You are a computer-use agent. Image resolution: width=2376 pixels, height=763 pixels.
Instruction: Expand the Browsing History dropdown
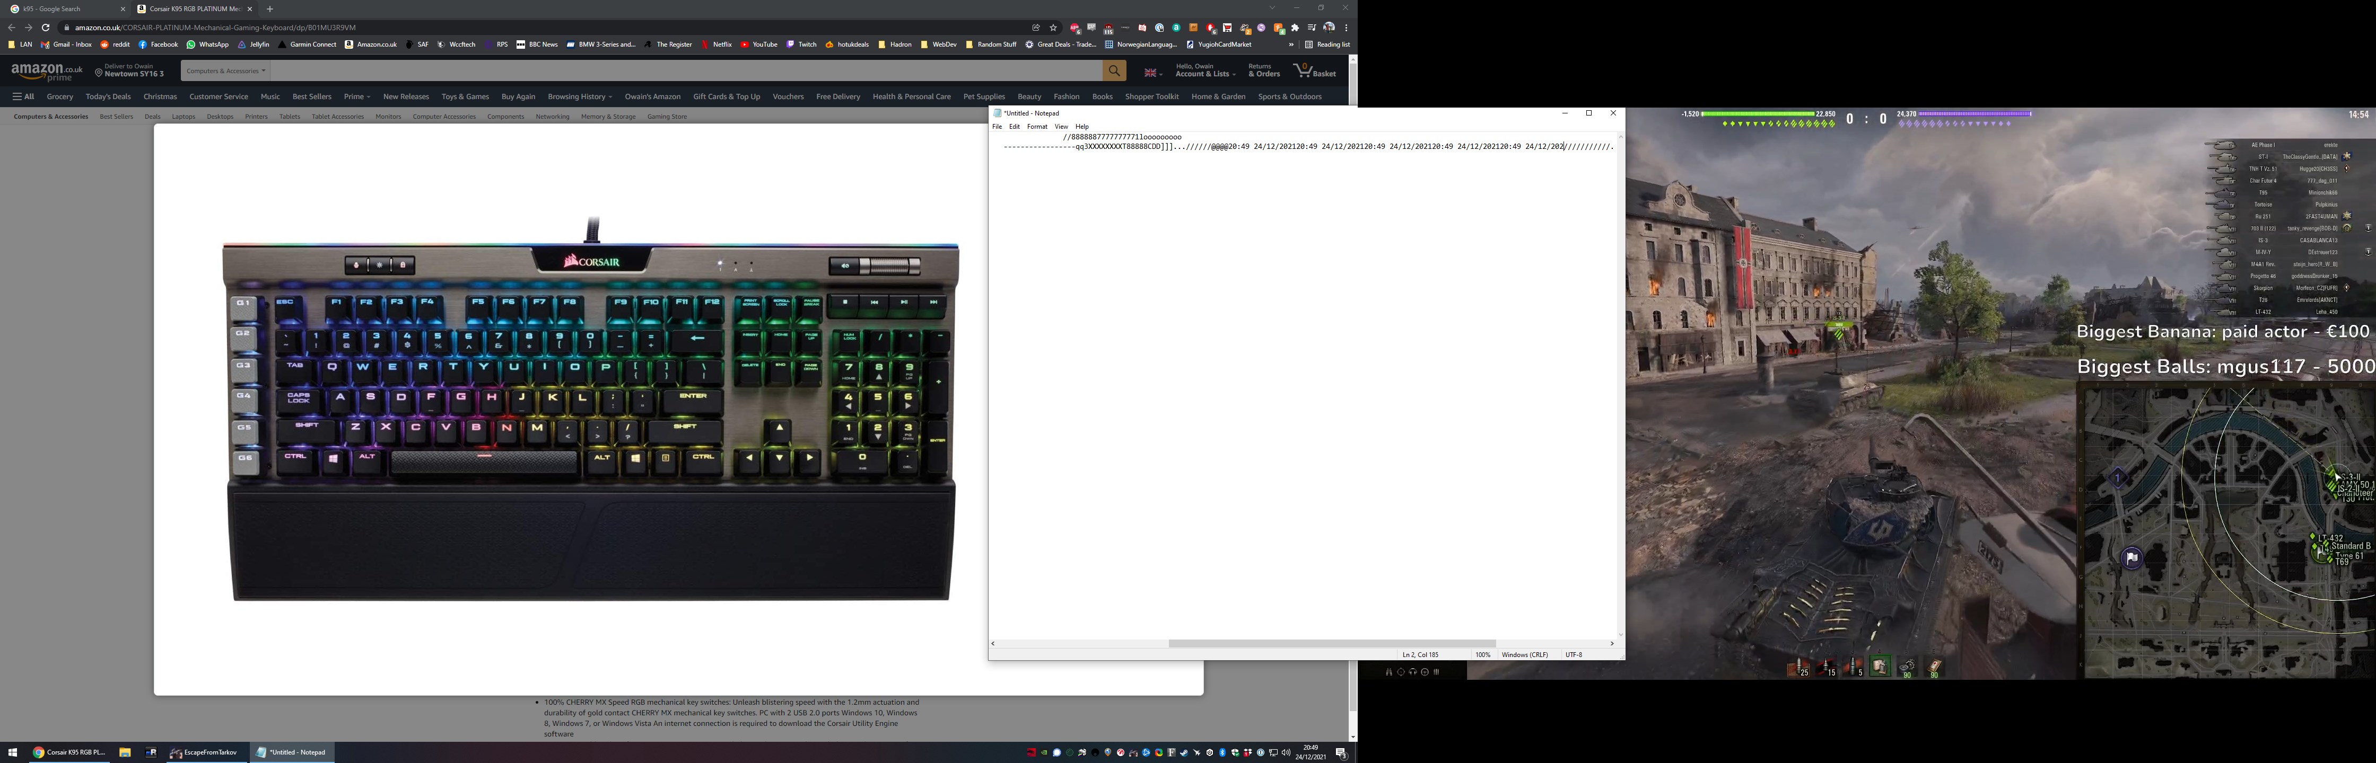pyautogui.click(x=579, y=97)
